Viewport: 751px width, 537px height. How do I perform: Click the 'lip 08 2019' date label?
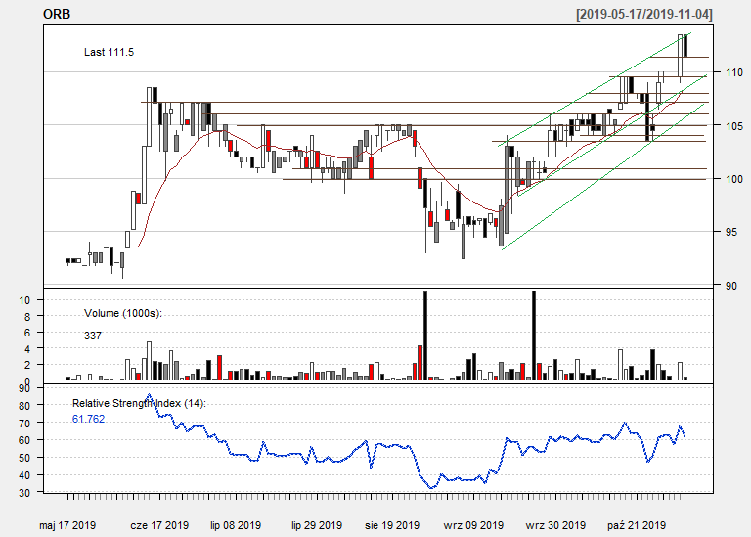236,525
